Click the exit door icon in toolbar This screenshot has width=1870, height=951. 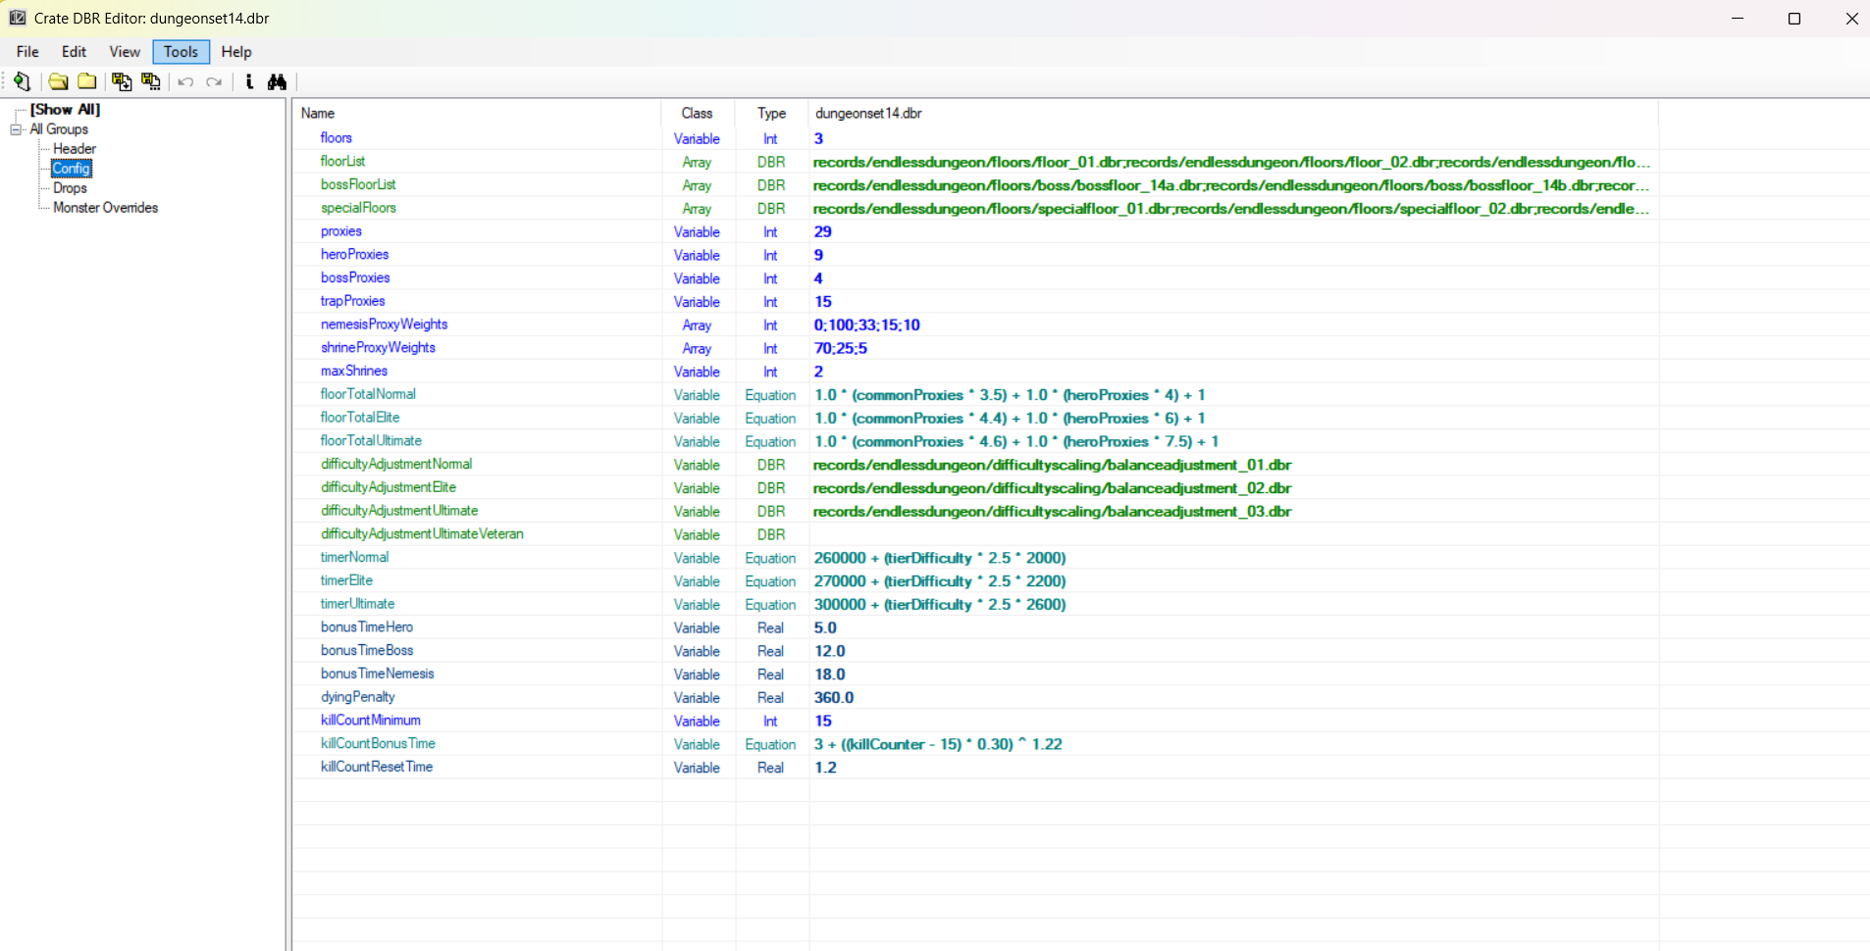(x=22, y=81)
